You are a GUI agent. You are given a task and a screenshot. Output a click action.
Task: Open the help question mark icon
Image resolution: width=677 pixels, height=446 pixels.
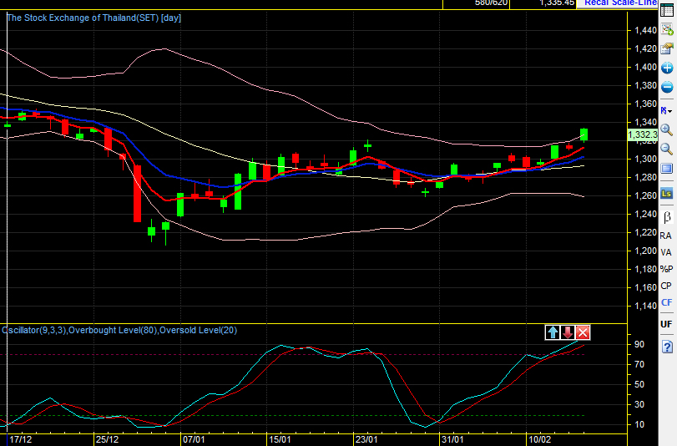(667, 347)
